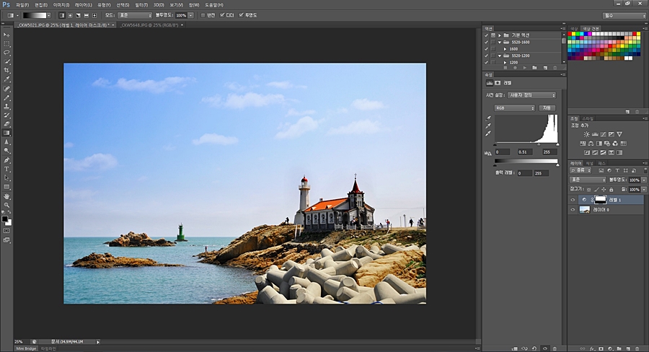The image size is (649, 352).
Task: Click the midtone input levels slider
Action: (539, 145)
